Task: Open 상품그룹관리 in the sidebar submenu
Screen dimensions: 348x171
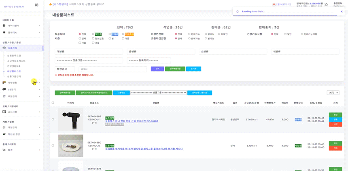Action: tap(14, 76)
